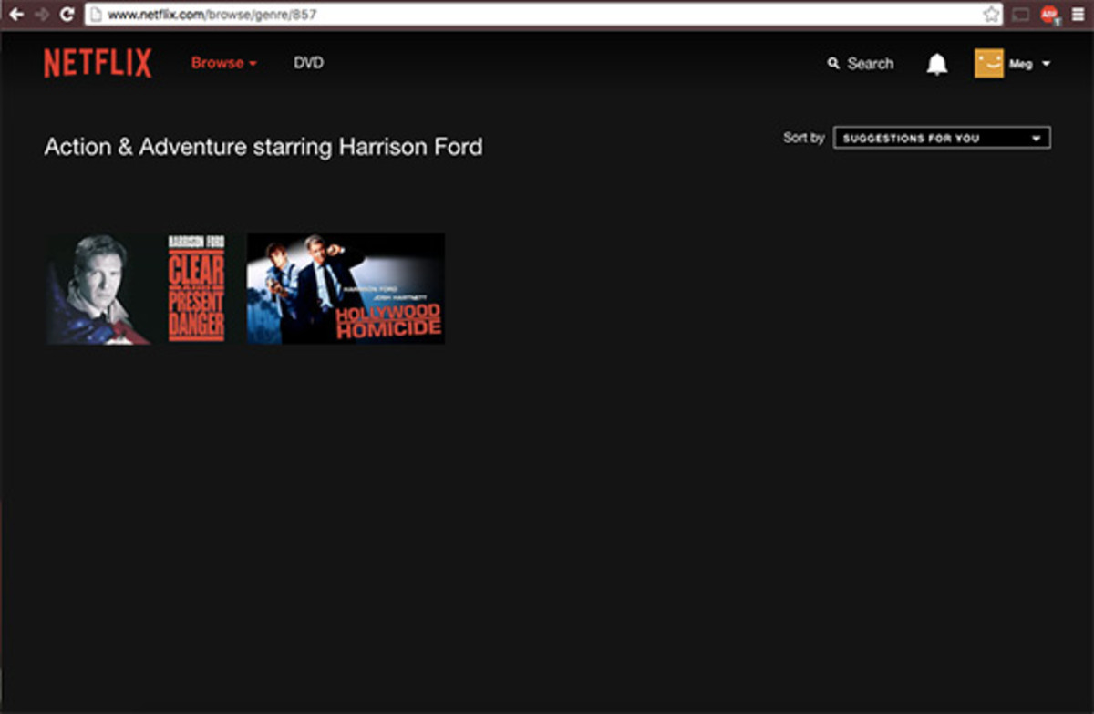The image size is (1094, 714).
Task: Open the Adblock Plus extension icon
Action: pyautogui.click(x=1049, y=15)
